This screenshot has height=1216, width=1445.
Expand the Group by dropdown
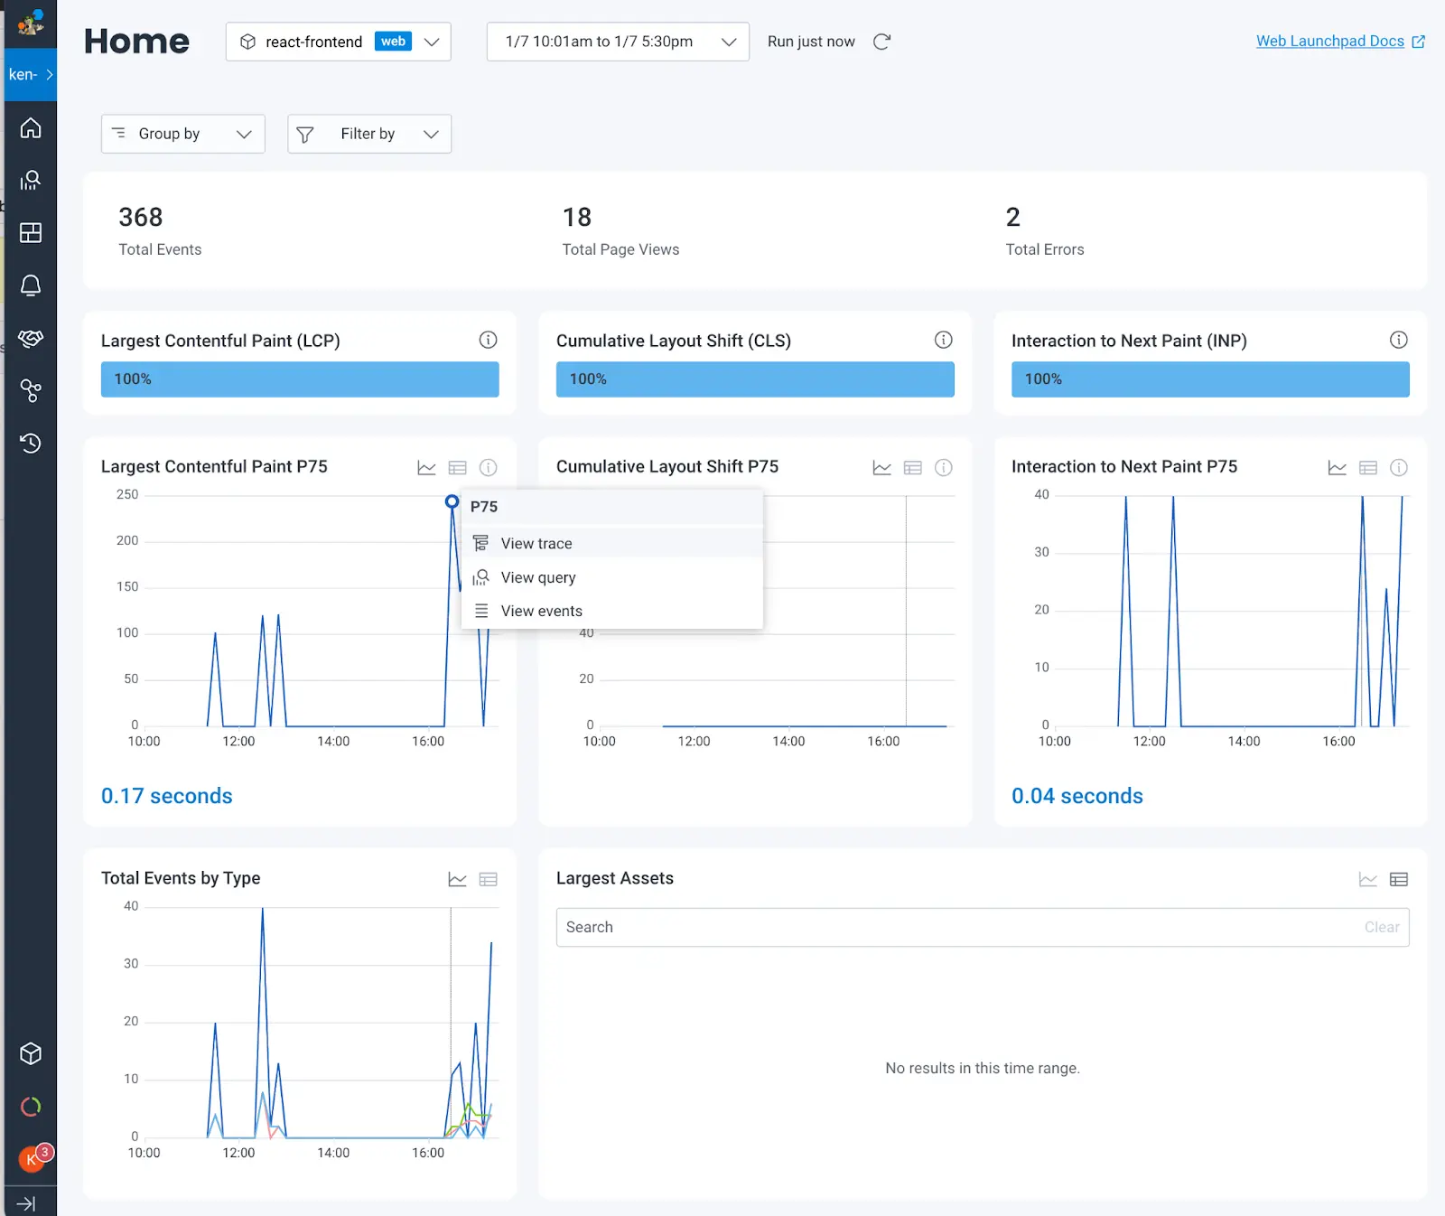(182, 134)
